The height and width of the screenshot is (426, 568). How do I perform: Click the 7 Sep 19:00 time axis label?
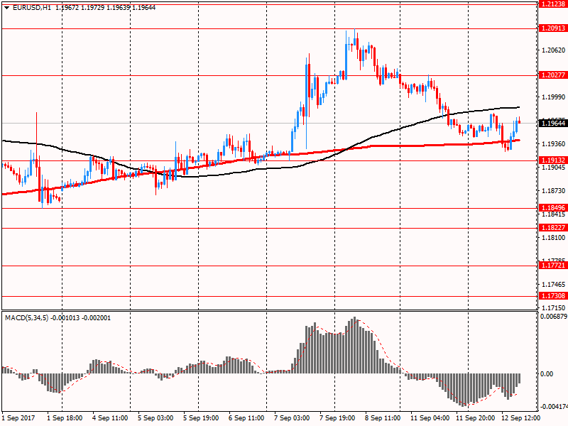[337, 418]
